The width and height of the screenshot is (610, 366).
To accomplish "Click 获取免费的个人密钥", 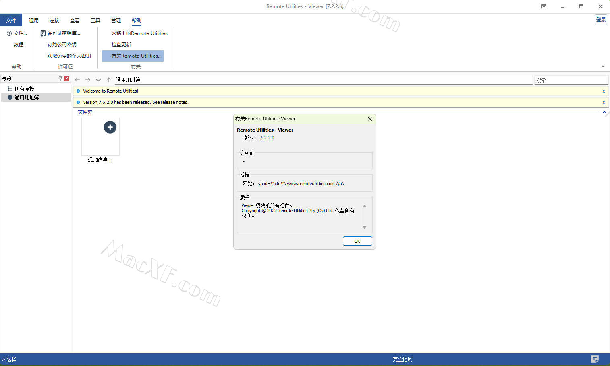I will pyautogui.click(x=69, y=56).
